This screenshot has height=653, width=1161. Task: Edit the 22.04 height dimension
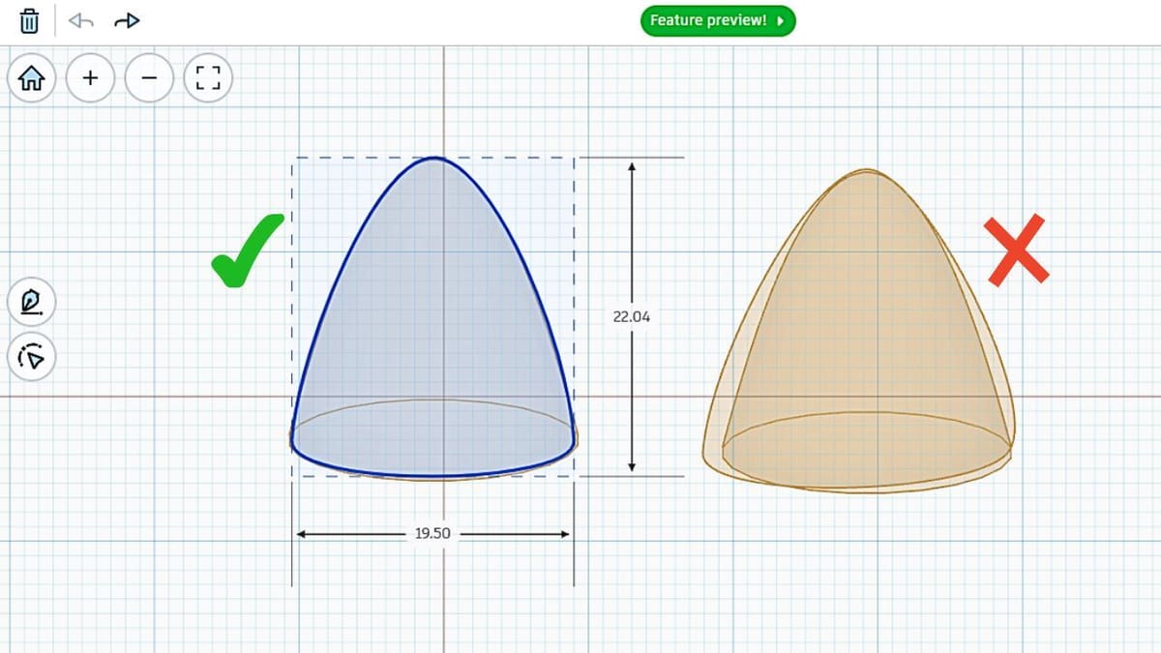630,316
